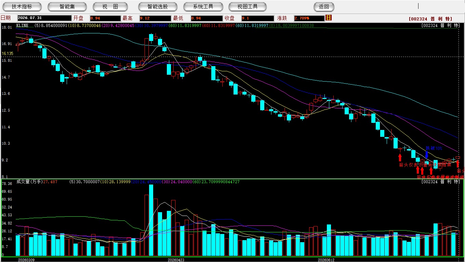Viewport: 465px width, 262px height.
Task: Click the magenta (20)9.42800045 average value
Action: pos(118,26)
